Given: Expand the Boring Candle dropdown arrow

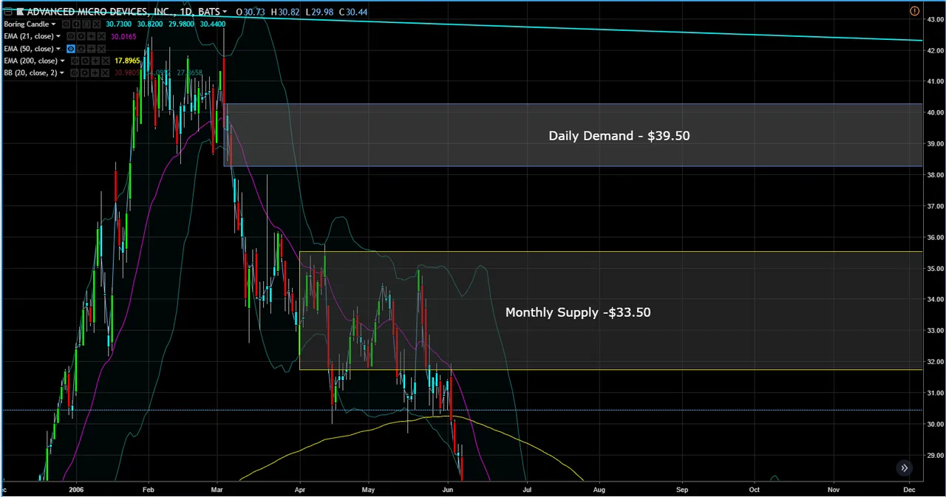Looking at the screenshot, I should click(53, 24).
